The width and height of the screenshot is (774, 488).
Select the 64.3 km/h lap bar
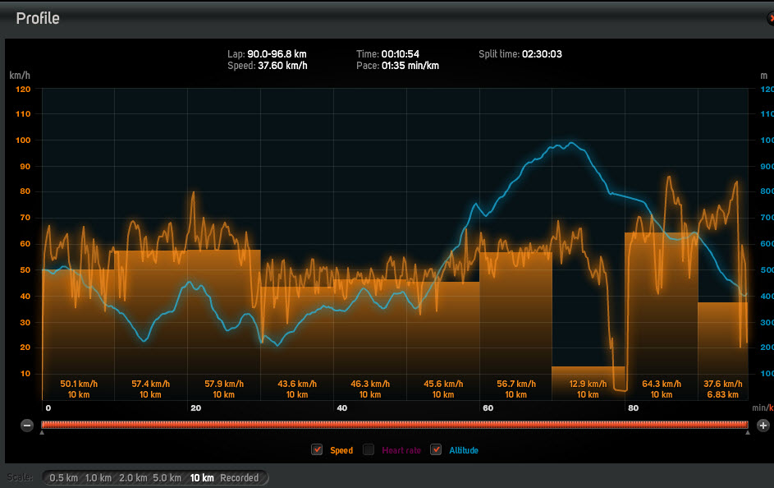662,316
